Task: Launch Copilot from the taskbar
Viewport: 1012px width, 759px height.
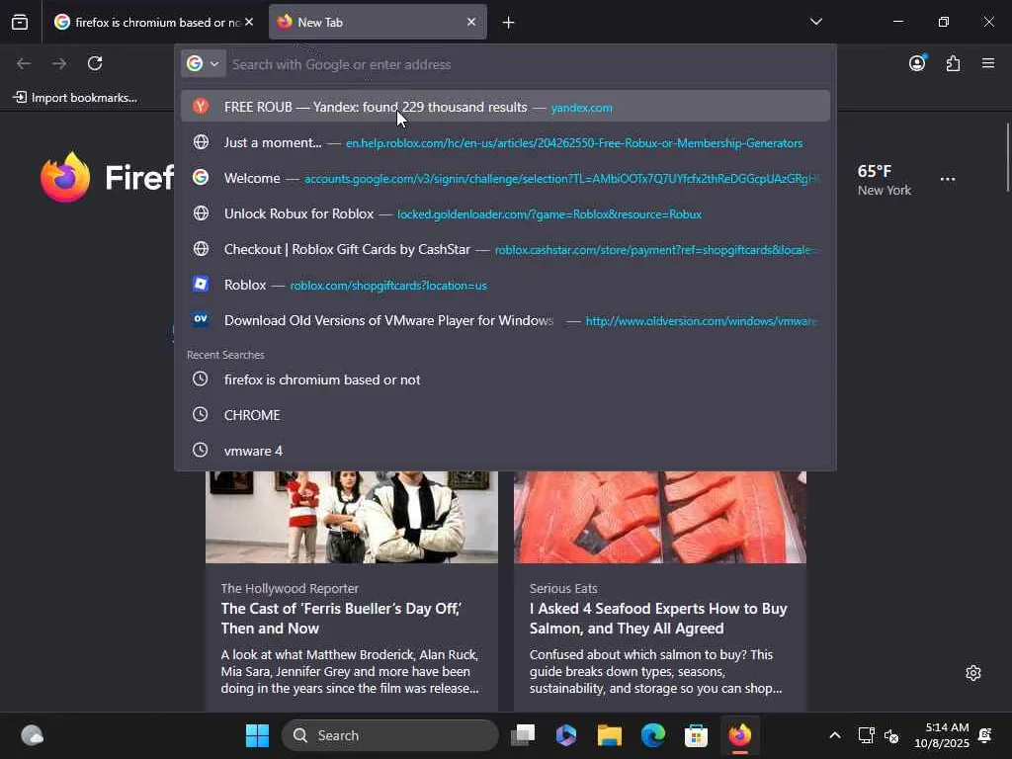Action: point(566,735)
